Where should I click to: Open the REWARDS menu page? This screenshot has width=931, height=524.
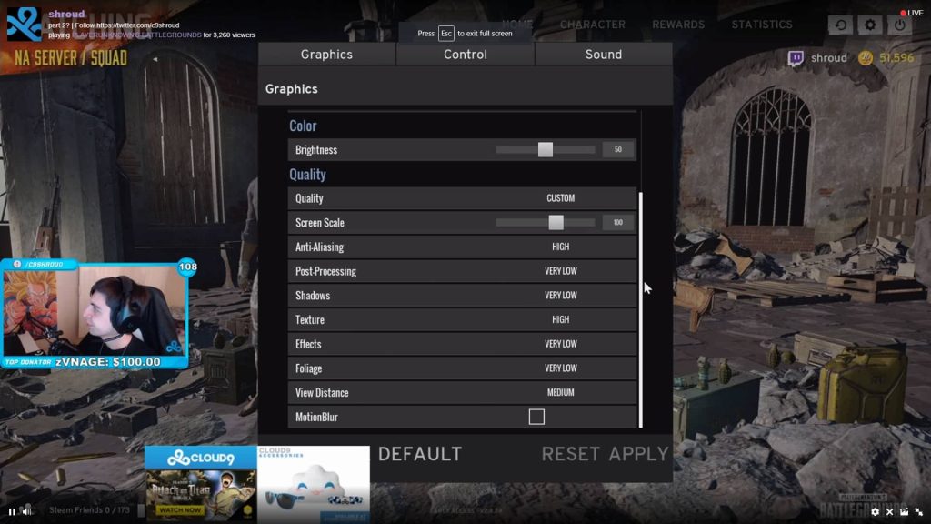[x=678, y=25]
